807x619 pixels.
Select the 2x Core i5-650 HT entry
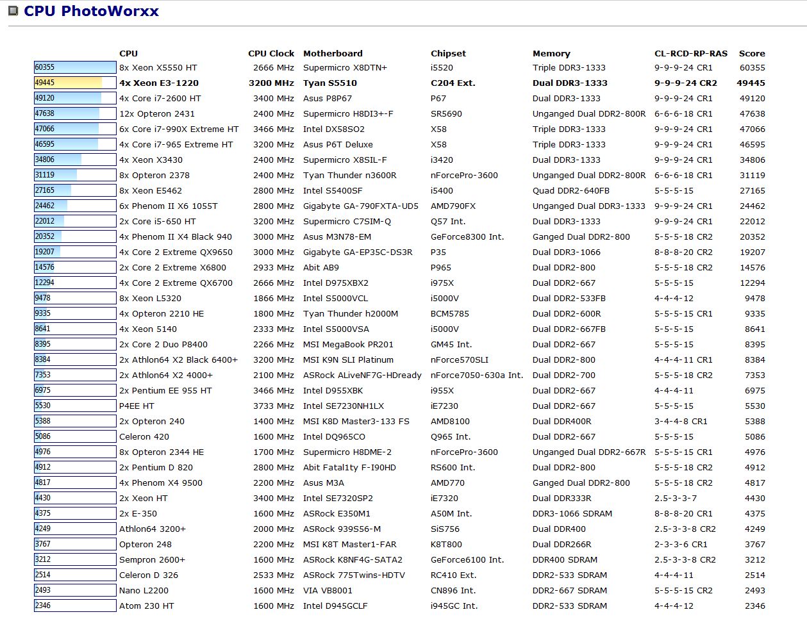click(158, 221)
